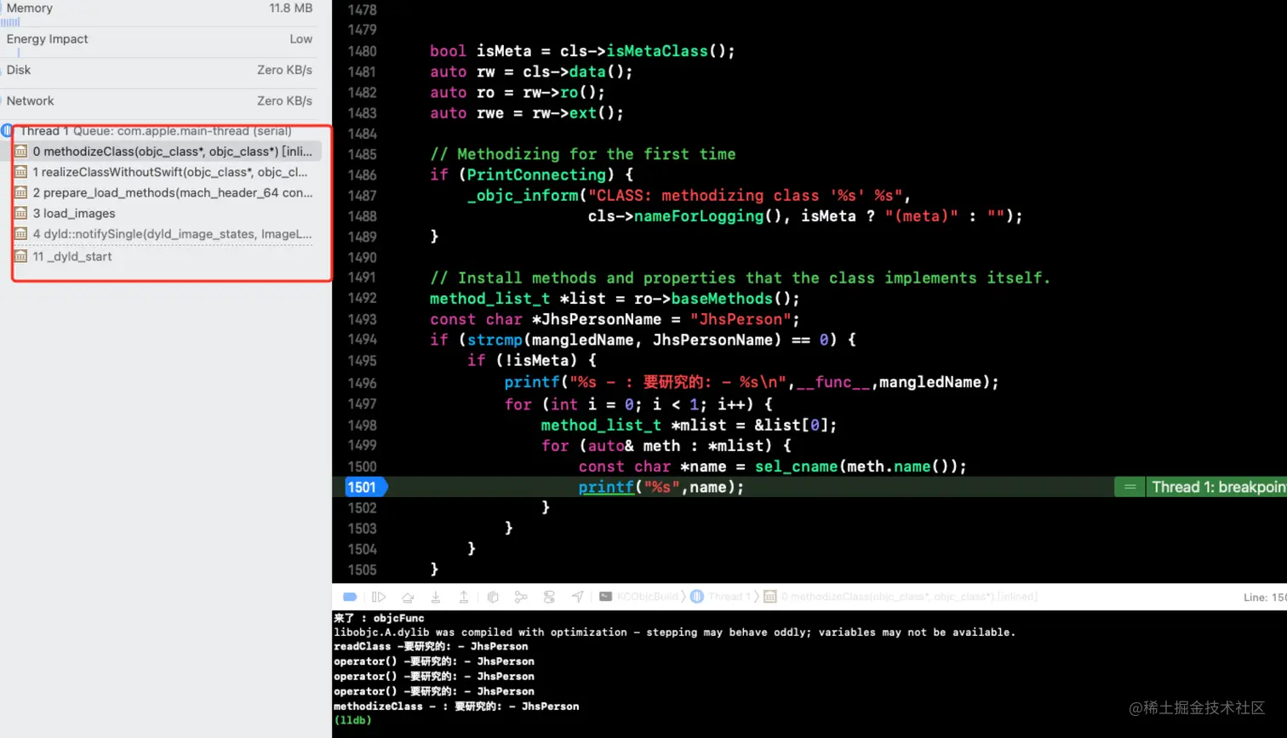Select stack frame 1 realizeClassWithoutSwift

click(167, 172)
